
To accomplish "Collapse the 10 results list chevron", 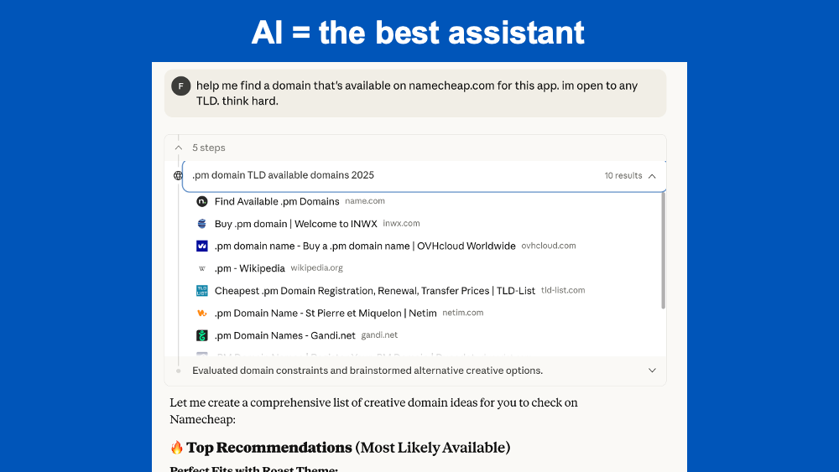I will click(x=652, y=176).
